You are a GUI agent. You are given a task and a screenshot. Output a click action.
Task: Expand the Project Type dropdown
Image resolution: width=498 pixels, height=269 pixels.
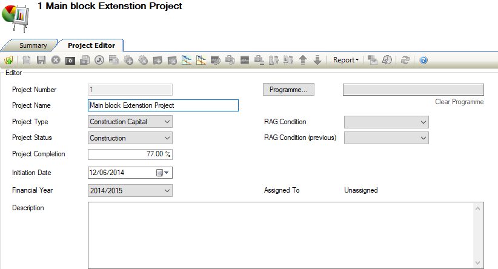point(167,122)
